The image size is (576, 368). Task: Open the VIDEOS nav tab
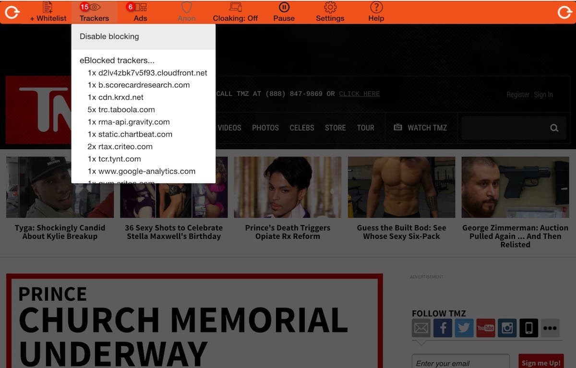tap(229, 128)
